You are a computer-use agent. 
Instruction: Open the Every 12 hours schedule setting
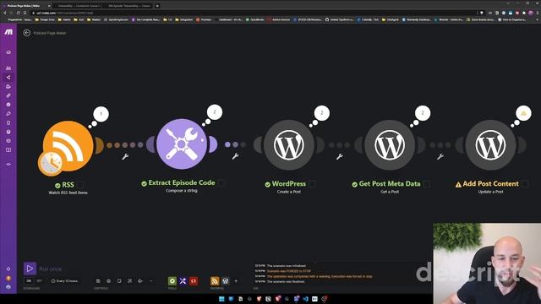(64, 281)
